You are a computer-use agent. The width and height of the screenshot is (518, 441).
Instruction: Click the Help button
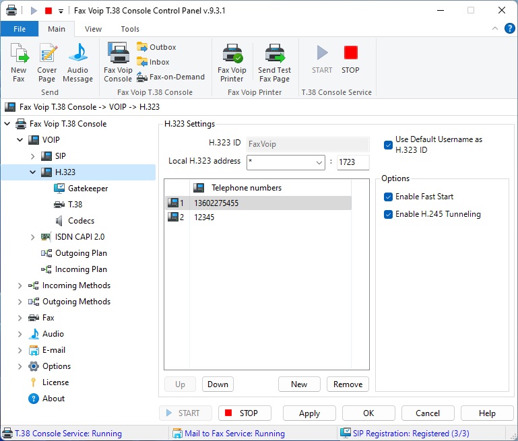[487, 413]
